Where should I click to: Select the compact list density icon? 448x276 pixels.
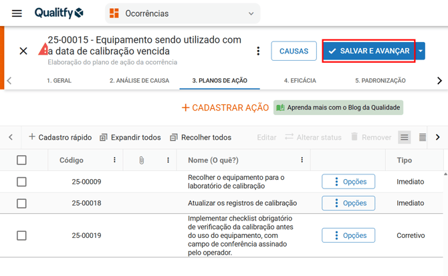pyautogui.click(x=422, y=137)
